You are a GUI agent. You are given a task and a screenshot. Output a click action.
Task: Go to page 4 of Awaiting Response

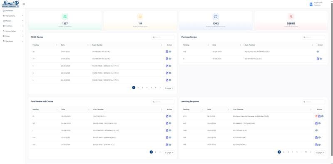pos(293,152)
